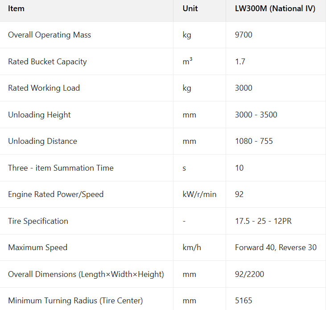
Task: Click the "3000 - 3500" value cell
Action: [256, 115]
